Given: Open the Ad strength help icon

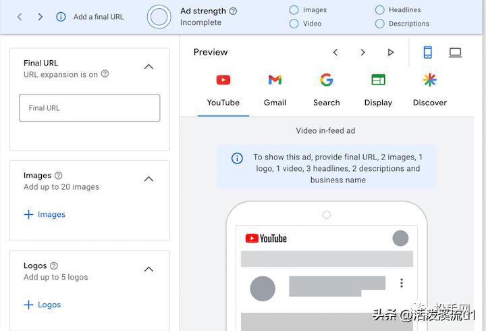Looking at the screenshot, I should tap(233, 11).
